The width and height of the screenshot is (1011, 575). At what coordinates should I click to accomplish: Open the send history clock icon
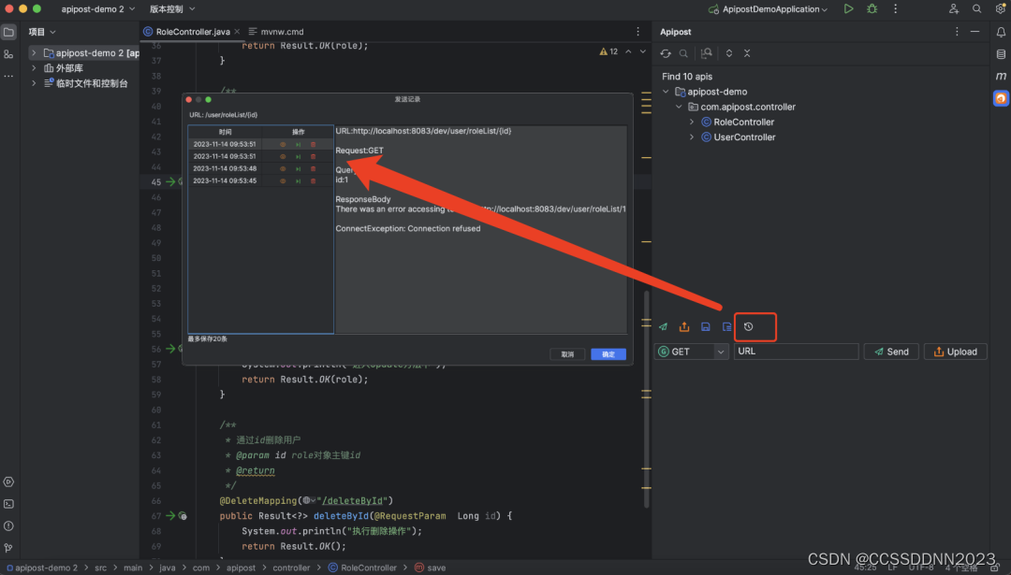coord(748,327)
